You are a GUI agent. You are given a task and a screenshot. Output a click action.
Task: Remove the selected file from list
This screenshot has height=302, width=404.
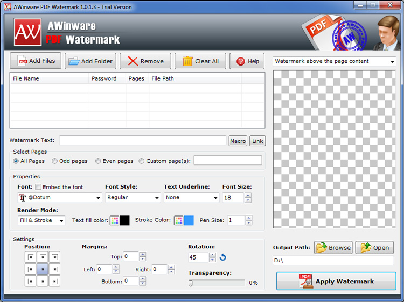click(x=145, y=61)
